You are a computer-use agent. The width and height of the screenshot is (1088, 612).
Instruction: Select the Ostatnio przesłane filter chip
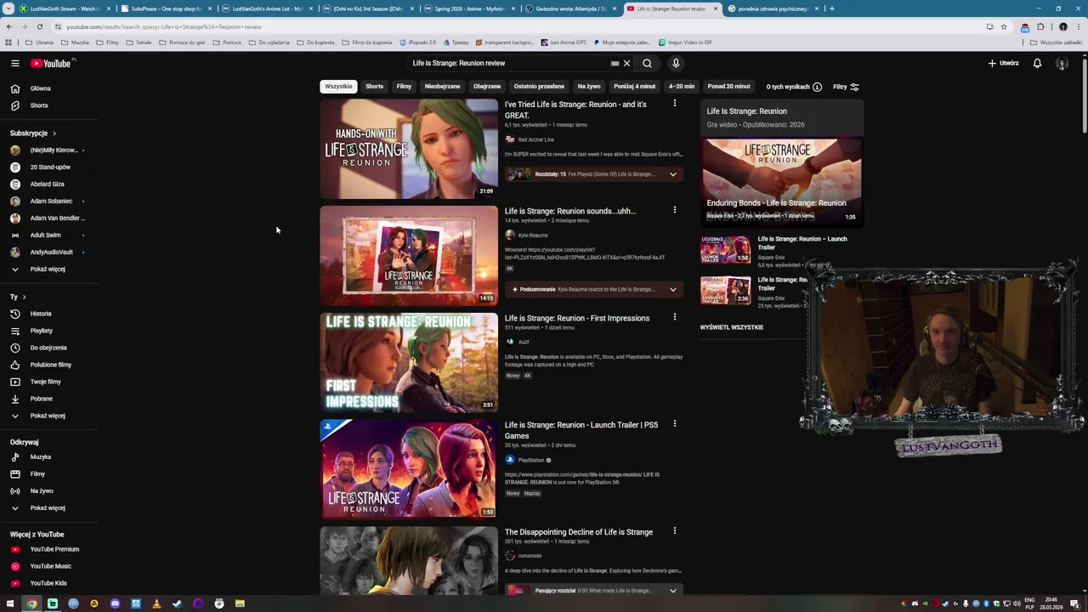pos(539,86)
